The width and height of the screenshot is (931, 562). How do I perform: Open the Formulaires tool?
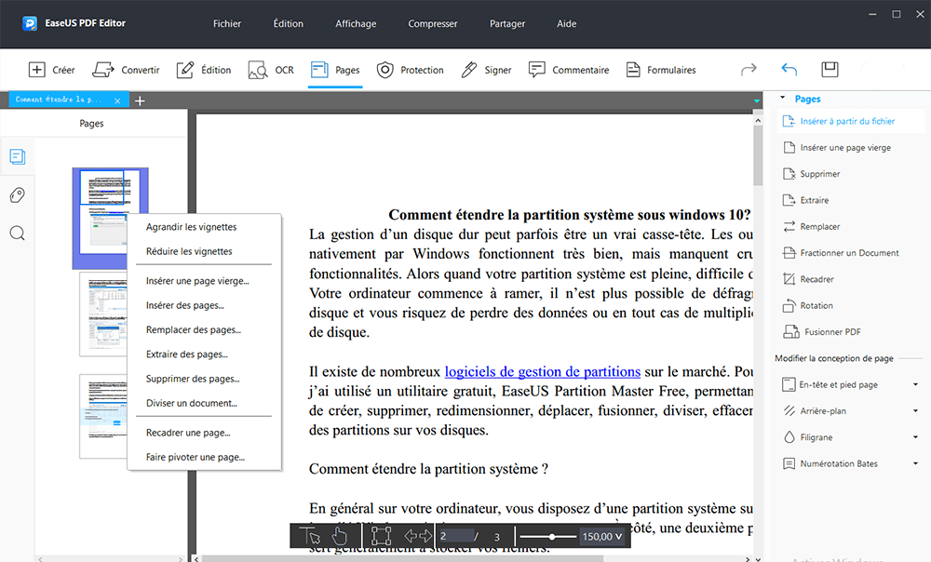coord(661,70)
